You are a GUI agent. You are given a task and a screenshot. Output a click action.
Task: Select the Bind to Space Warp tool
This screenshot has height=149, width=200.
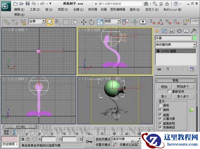(23, 22)
